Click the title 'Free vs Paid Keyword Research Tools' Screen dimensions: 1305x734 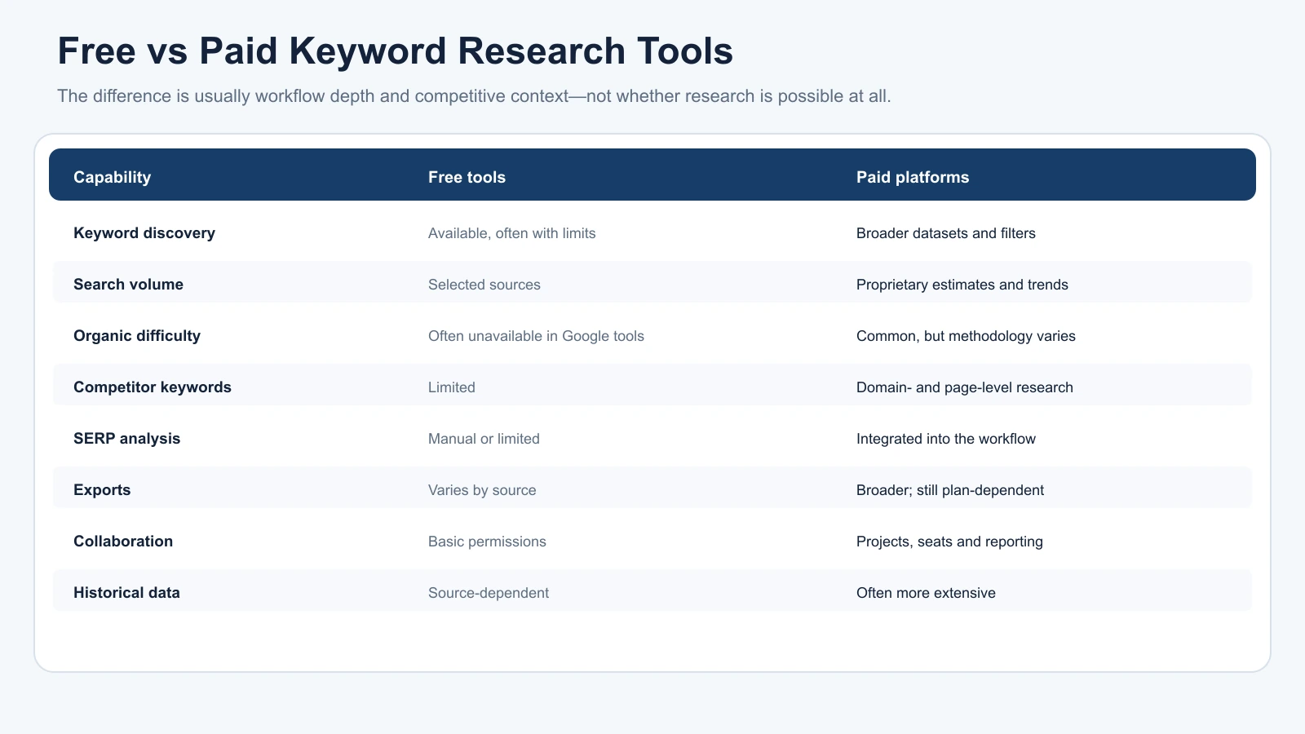(x=395, y=51)
